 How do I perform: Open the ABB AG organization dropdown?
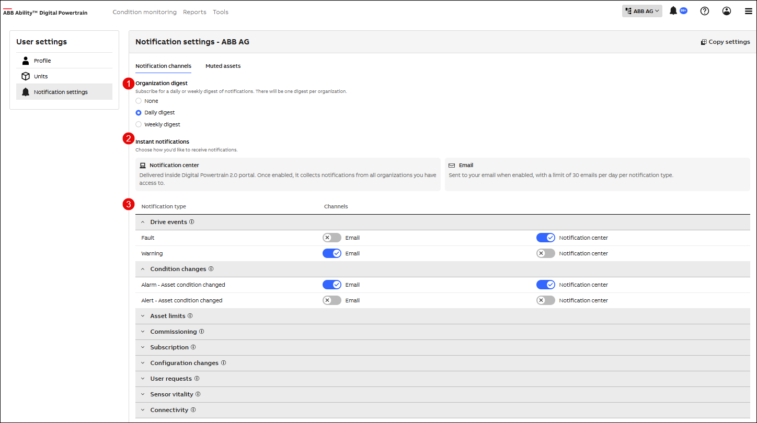coord(642,11)
